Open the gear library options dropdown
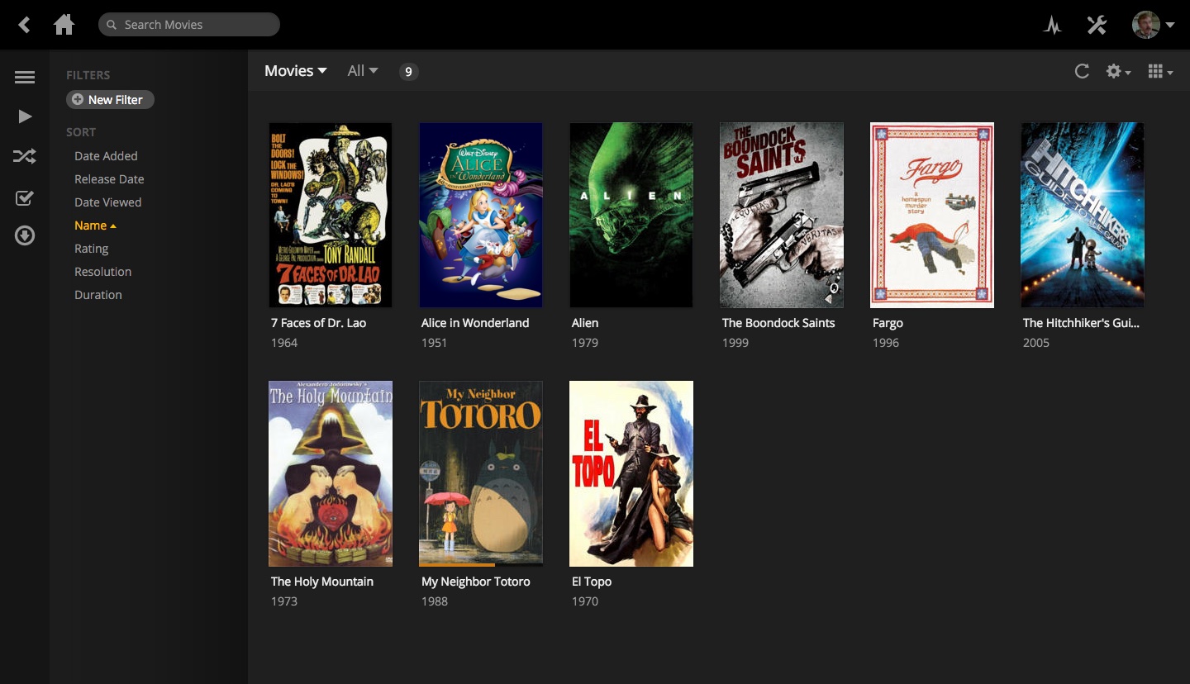This screenshot has width=1190, height=684. coord(1118,72)
